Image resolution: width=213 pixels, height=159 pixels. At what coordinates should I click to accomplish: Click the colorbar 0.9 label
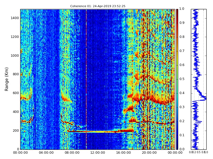click(x=182, y=23)
